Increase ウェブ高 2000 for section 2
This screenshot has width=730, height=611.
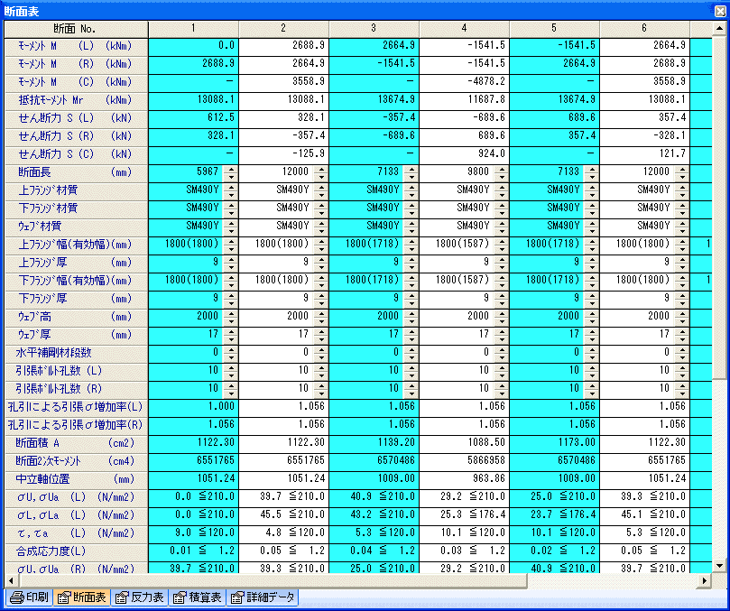(320, 314)
